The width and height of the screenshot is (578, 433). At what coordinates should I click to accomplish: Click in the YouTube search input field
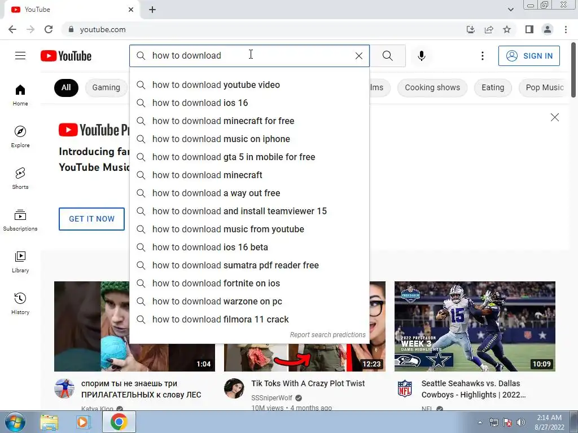click(251, 56)
